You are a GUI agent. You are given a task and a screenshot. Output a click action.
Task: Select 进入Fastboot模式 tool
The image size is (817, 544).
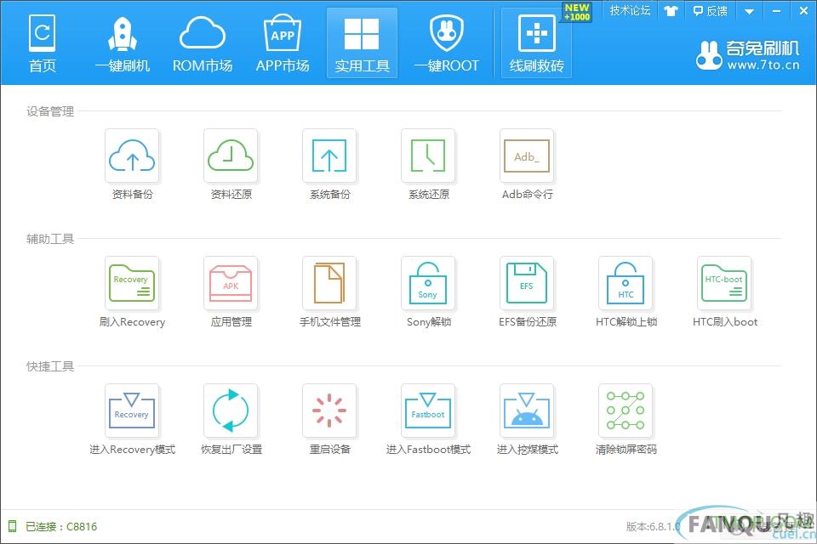click(x=428, y=411)
